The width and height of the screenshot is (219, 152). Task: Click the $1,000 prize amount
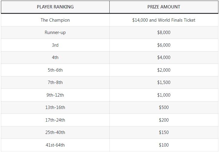tap(164, 95)
